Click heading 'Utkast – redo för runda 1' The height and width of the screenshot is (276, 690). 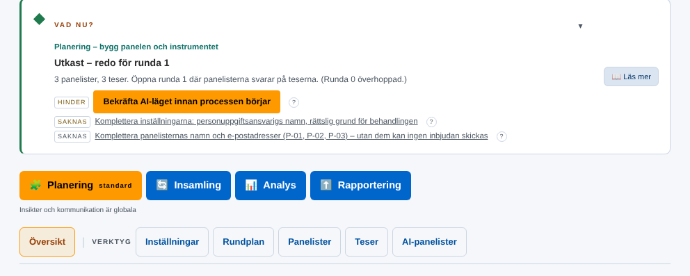[x=112, y=63]
